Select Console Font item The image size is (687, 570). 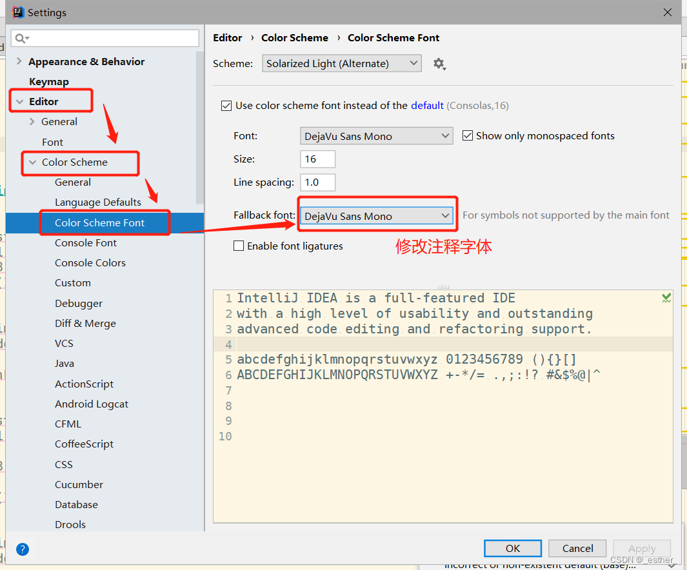click(x=85, y=243)
